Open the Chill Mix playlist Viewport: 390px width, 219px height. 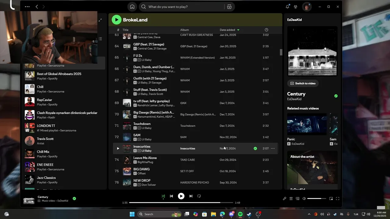pyautogui.click(x=65, y=154)
